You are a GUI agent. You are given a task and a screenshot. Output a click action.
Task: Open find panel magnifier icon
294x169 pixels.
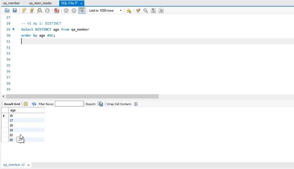point(145,10)
